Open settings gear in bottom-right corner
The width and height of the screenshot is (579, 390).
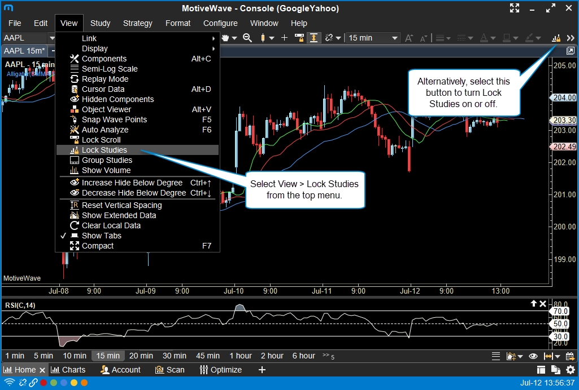(570, 370)
